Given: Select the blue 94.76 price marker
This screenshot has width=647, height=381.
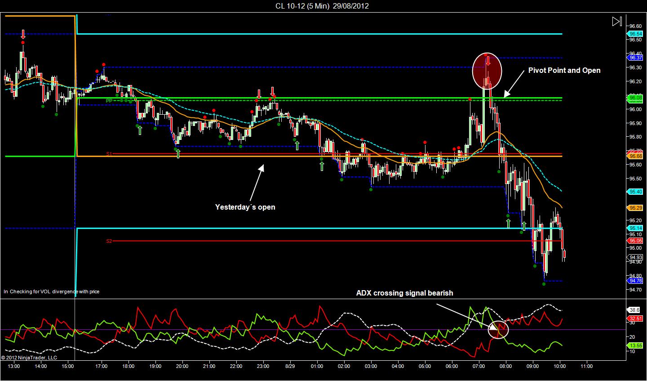Looking at the screenshot, I should click(x=635, y=281).
